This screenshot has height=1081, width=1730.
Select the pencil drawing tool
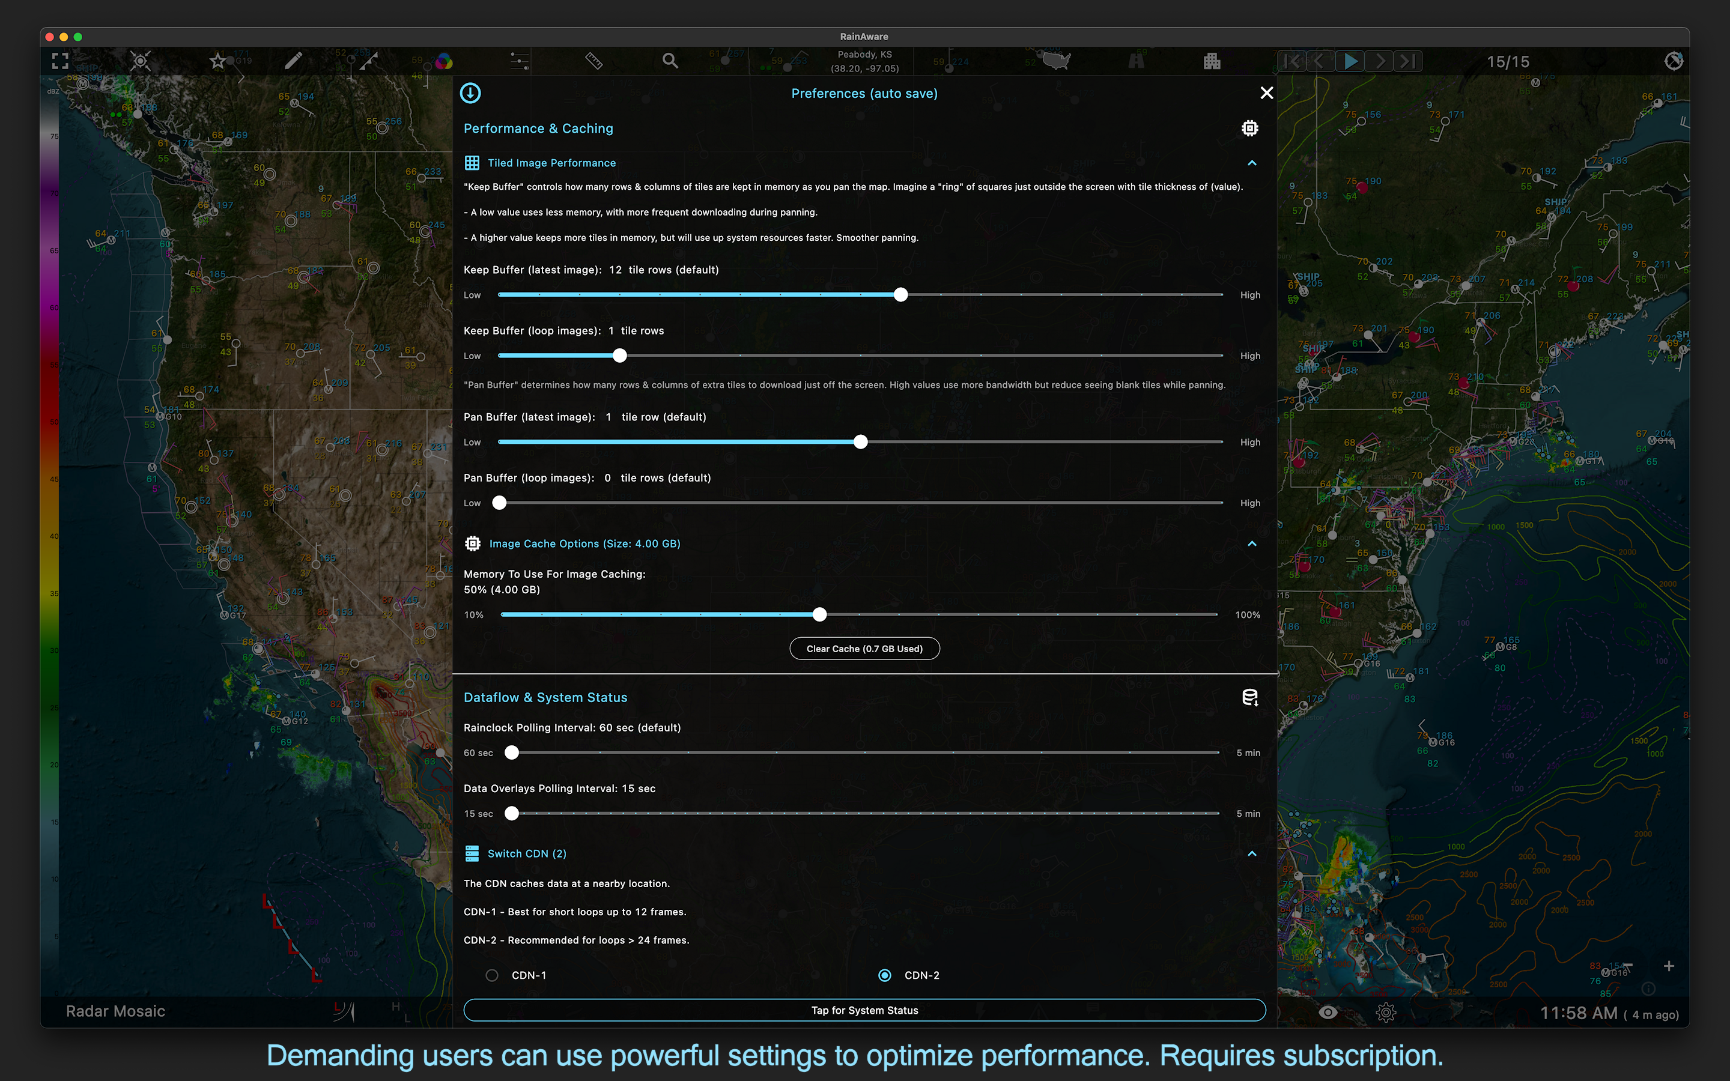point(293,61)
